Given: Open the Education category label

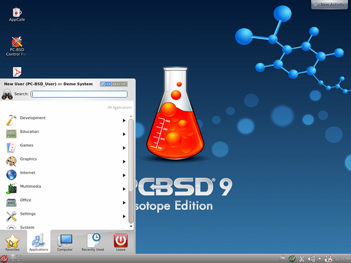Looking at the screenshot, I should [29, 131].
